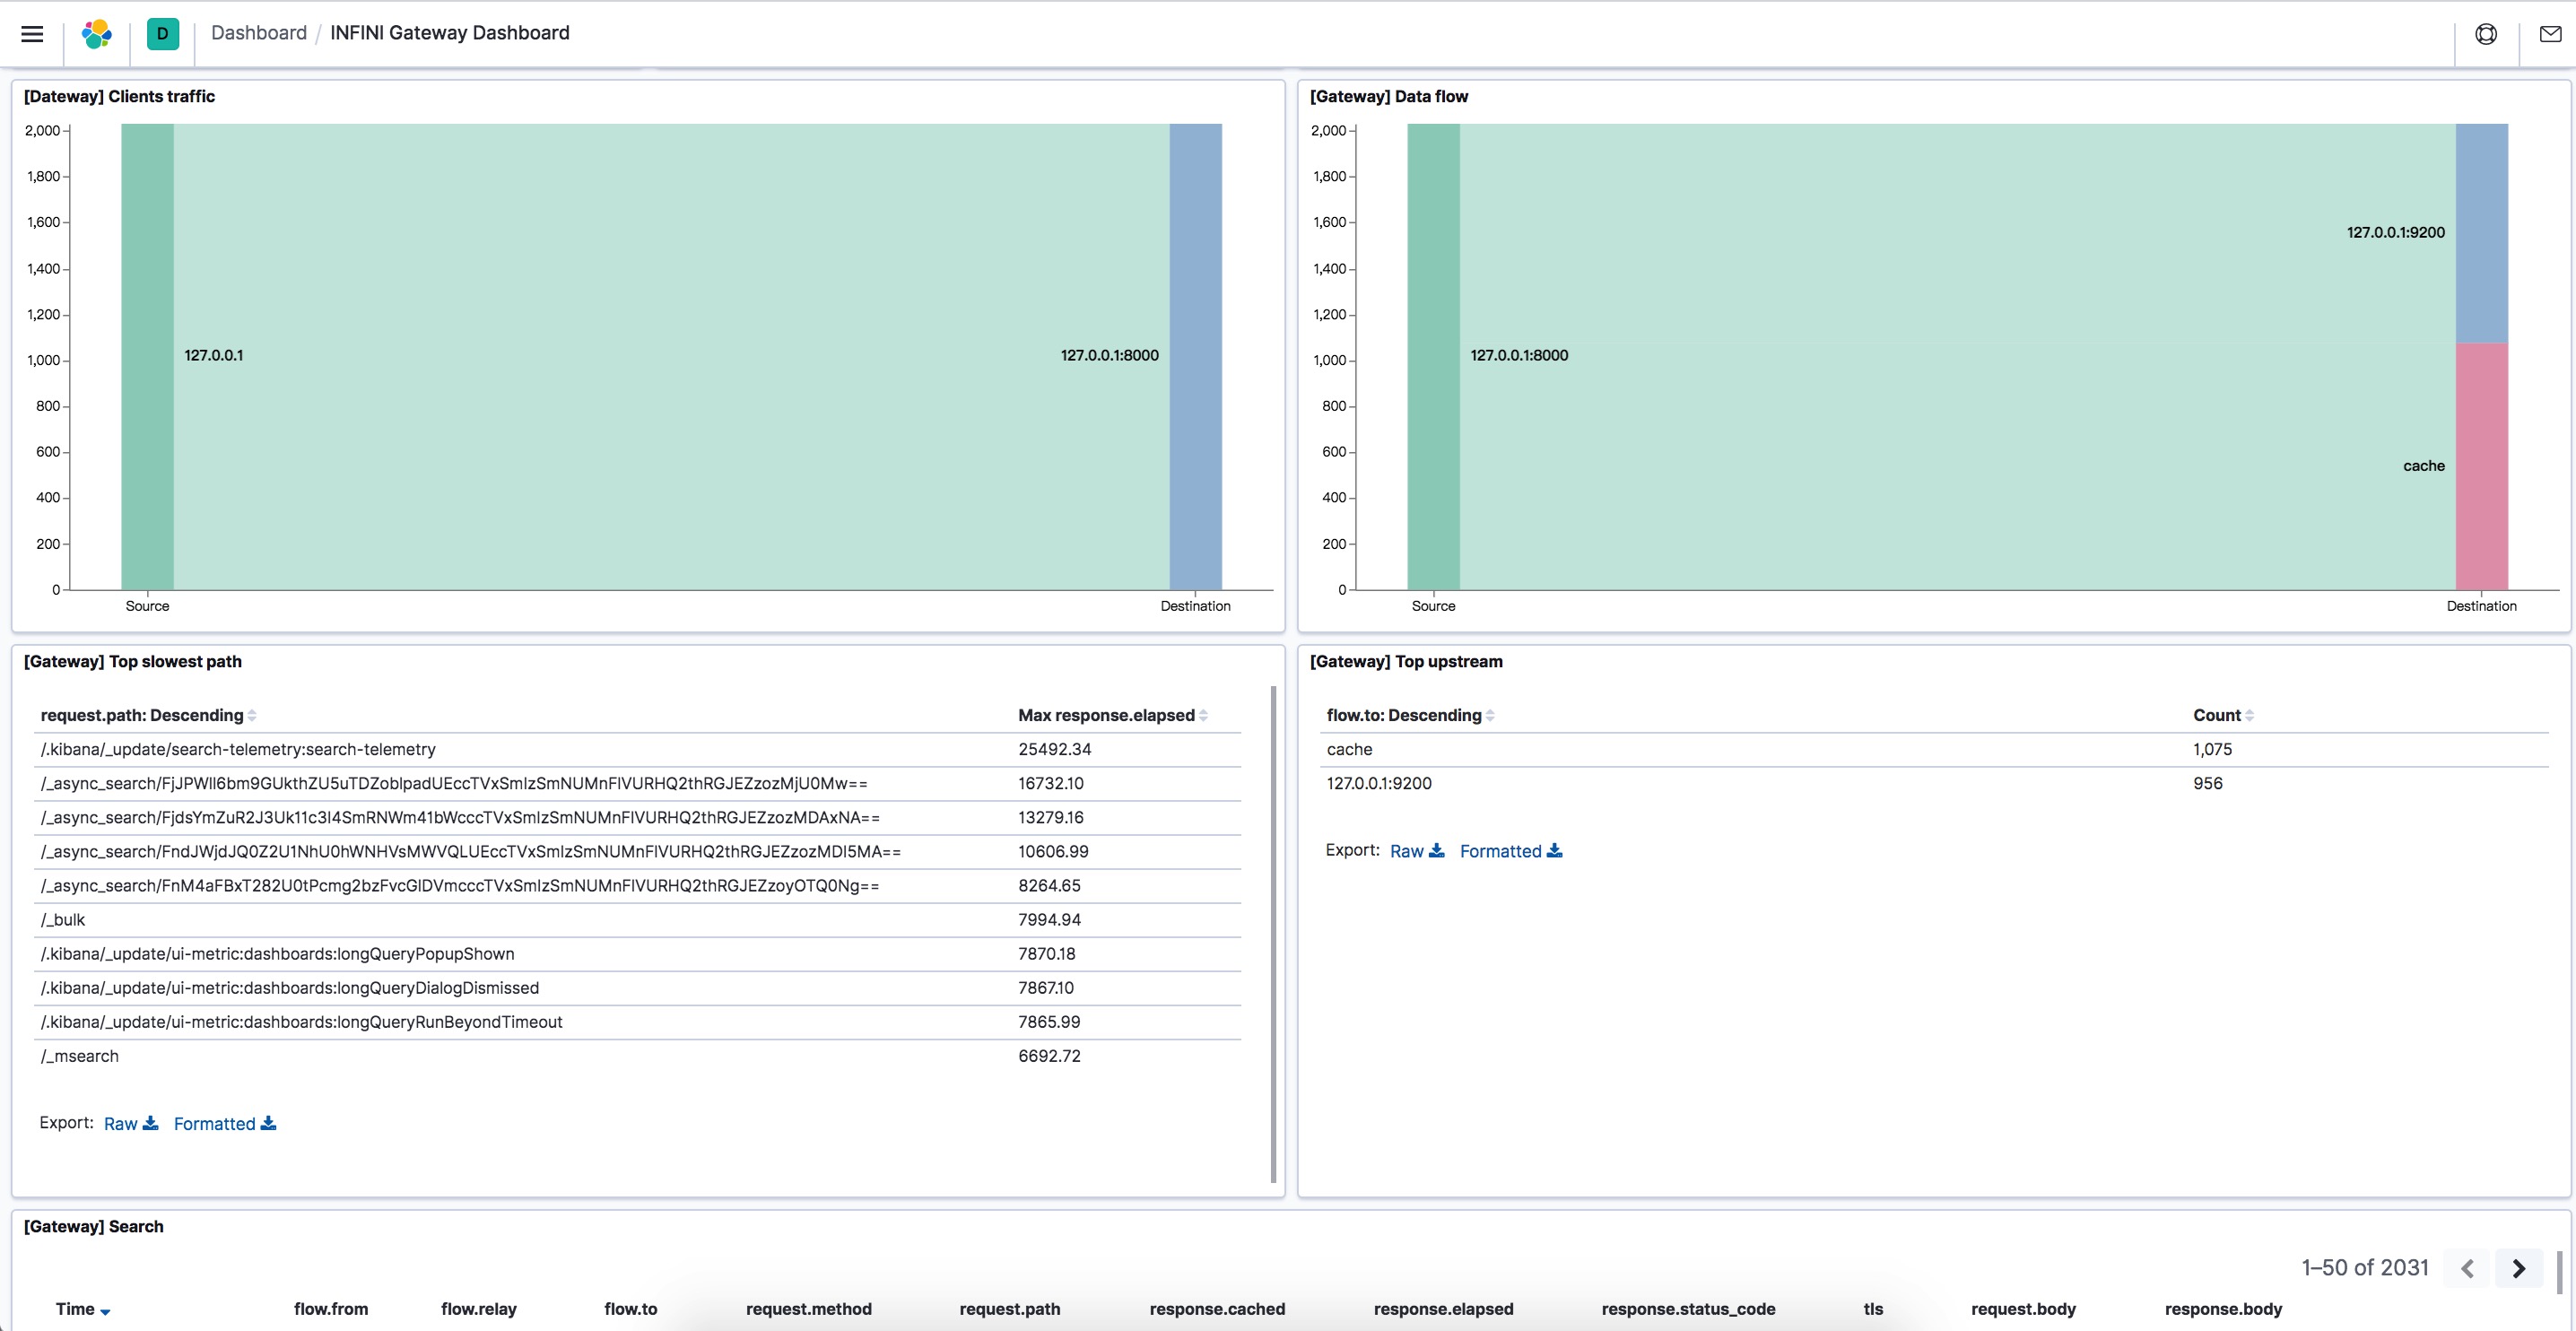Sort by Count column in Top upstream
Image resolution: width=2576 pixels, height=1331 pixels.
click(x=2223, y=715)
